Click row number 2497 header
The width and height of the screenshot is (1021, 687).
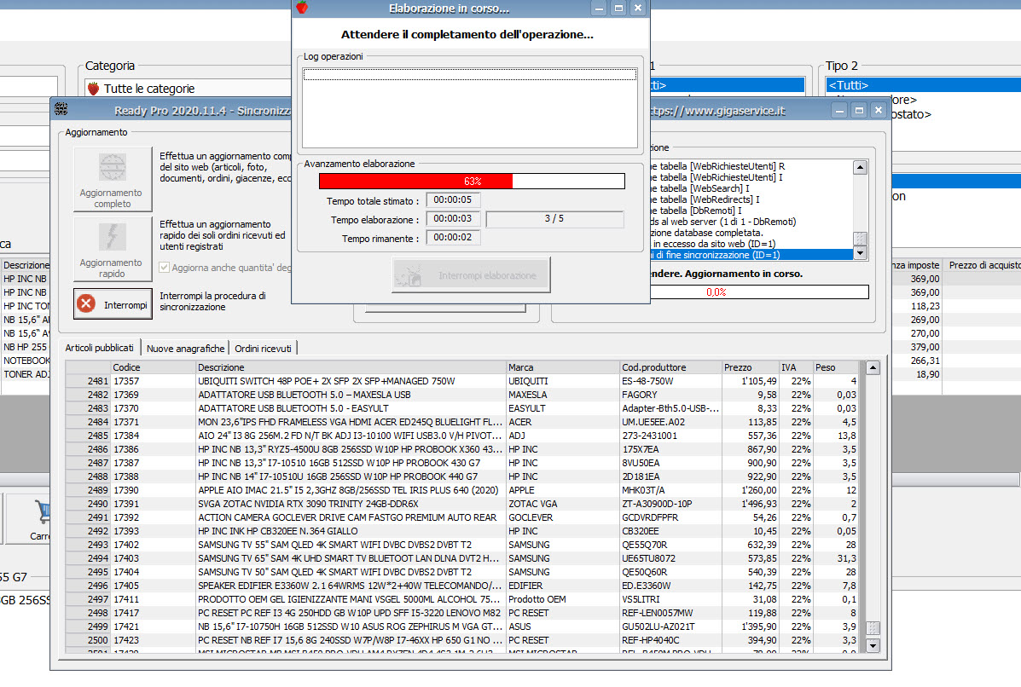coord(89,600)
